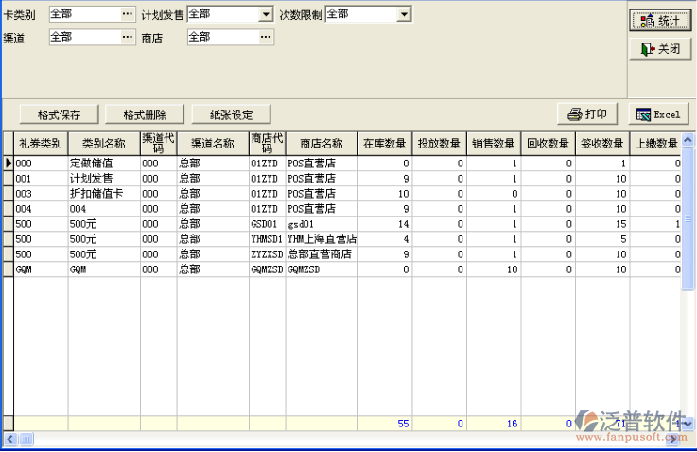The height and width of the screenshot is (452, 697).
Task: Sort by the 礼券类别 column header
Action: [41, 144]
